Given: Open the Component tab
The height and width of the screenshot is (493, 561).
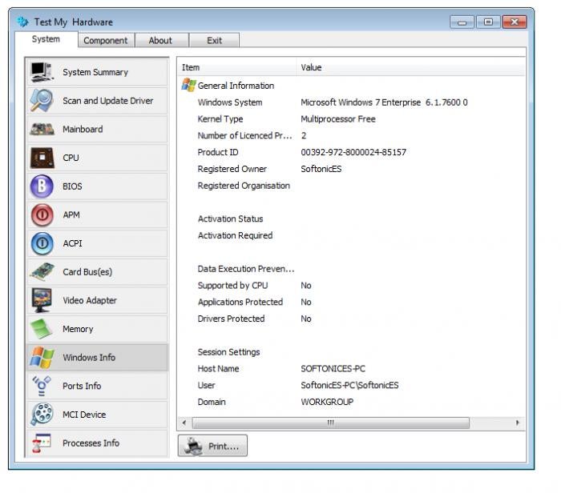Looking at the screenshot, I should coord(106,40).
